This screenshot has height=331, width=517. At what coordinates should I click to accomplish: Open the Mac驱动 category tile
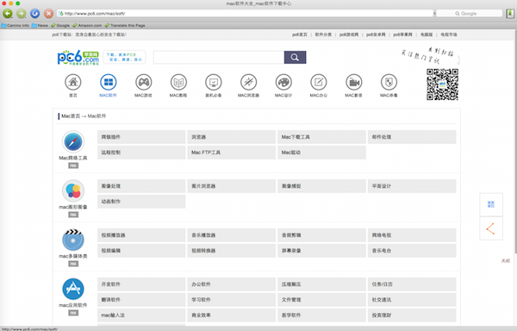[321, 153]
